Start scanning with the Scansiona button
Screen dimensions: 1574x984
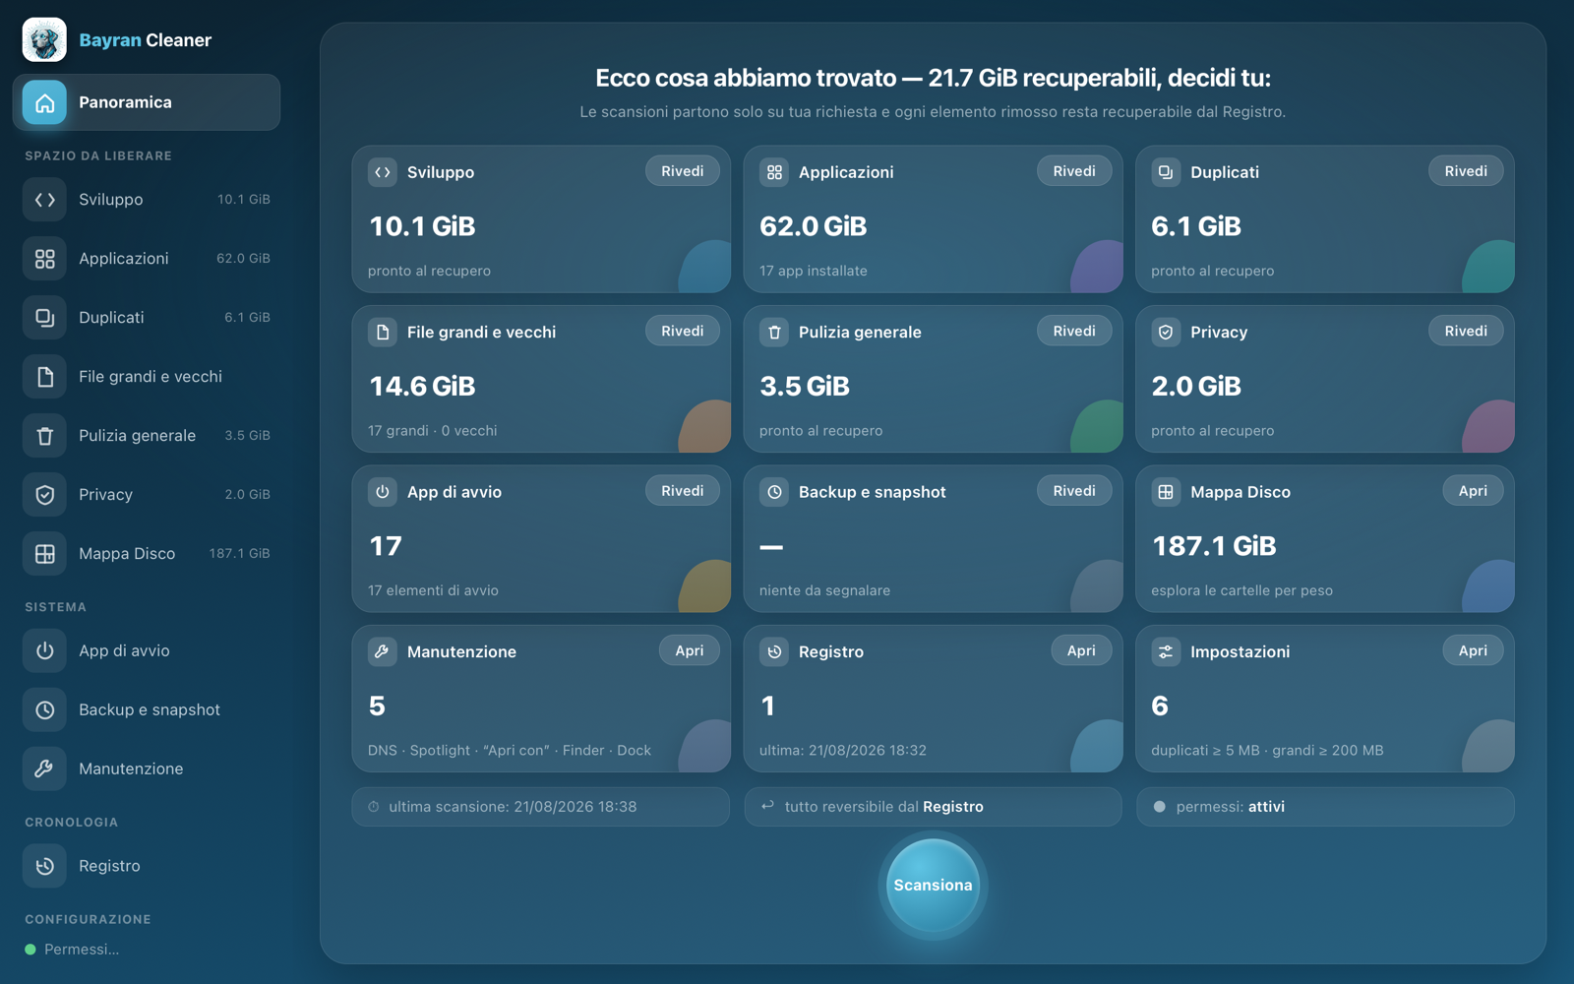pos(933,885)
